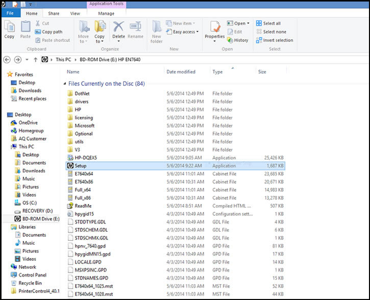Collapse the Files Currently on the Disc group
This screenshot has height=300, width=370.
pos(64,84)
